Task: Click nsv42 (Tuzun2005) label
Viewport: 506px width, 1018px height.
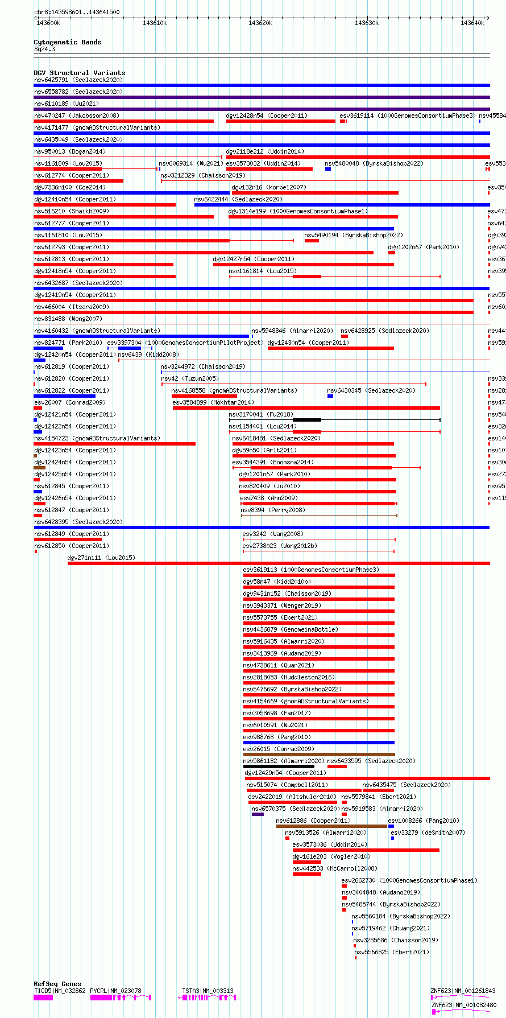Action: click(x=190, y=378)
